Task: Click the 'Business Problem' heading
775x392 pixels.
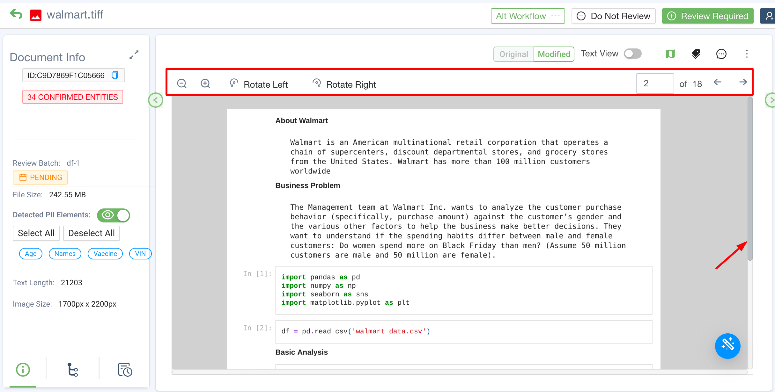Action: (x=308, y=185)
